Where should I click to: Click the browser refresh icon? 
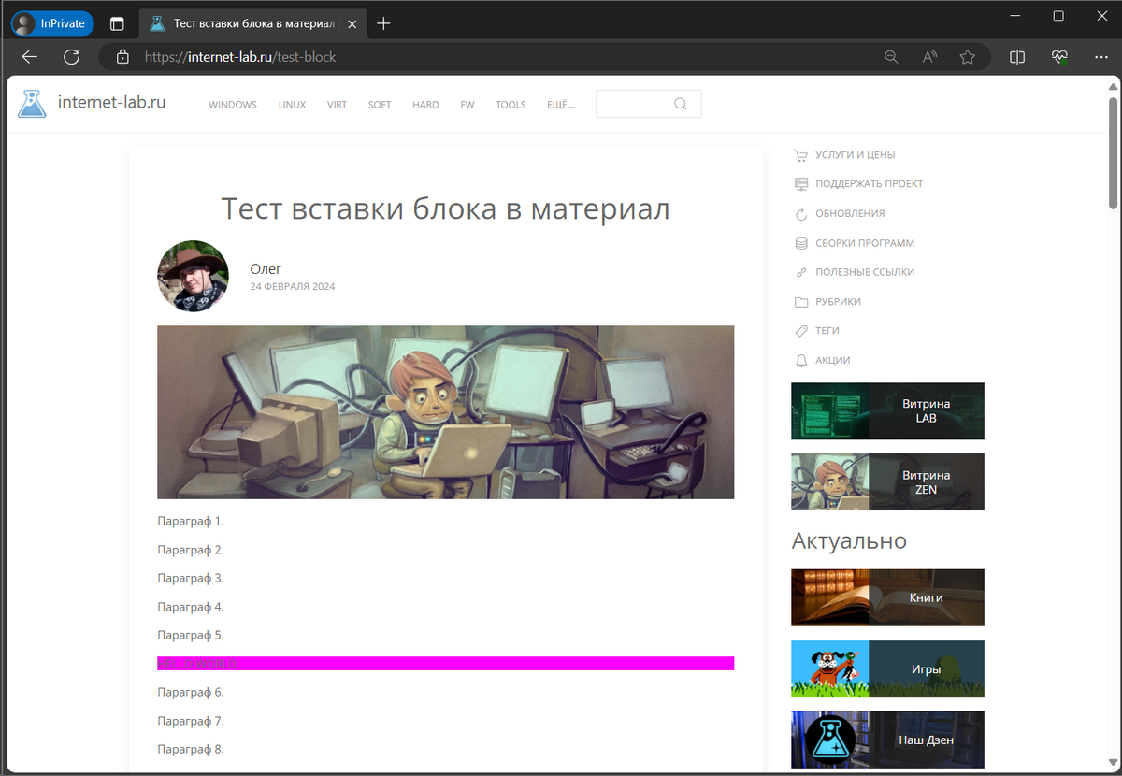pos(71,57)
